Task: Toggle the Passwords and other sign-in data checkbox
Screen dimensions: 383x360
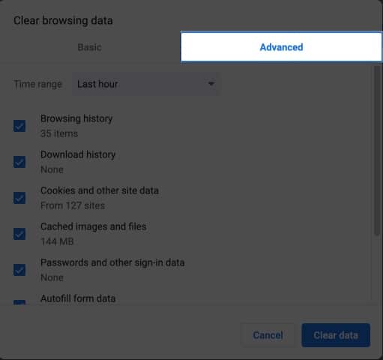Action: click(x=19, y=270)
